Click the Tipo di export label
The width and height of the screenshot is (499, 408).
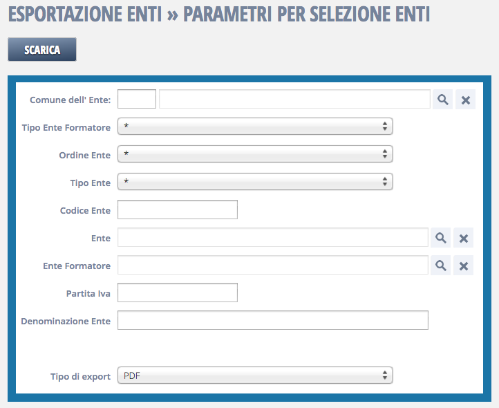80,376
